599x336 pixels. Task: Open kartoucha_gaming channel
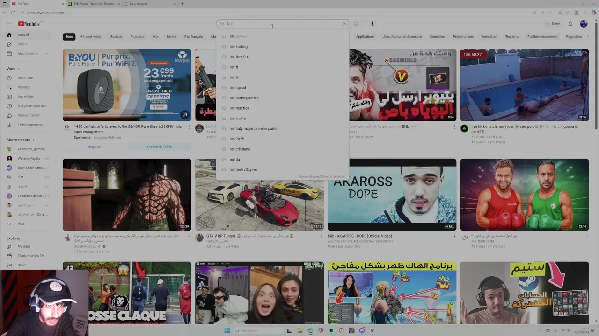[x=29, y=149]
